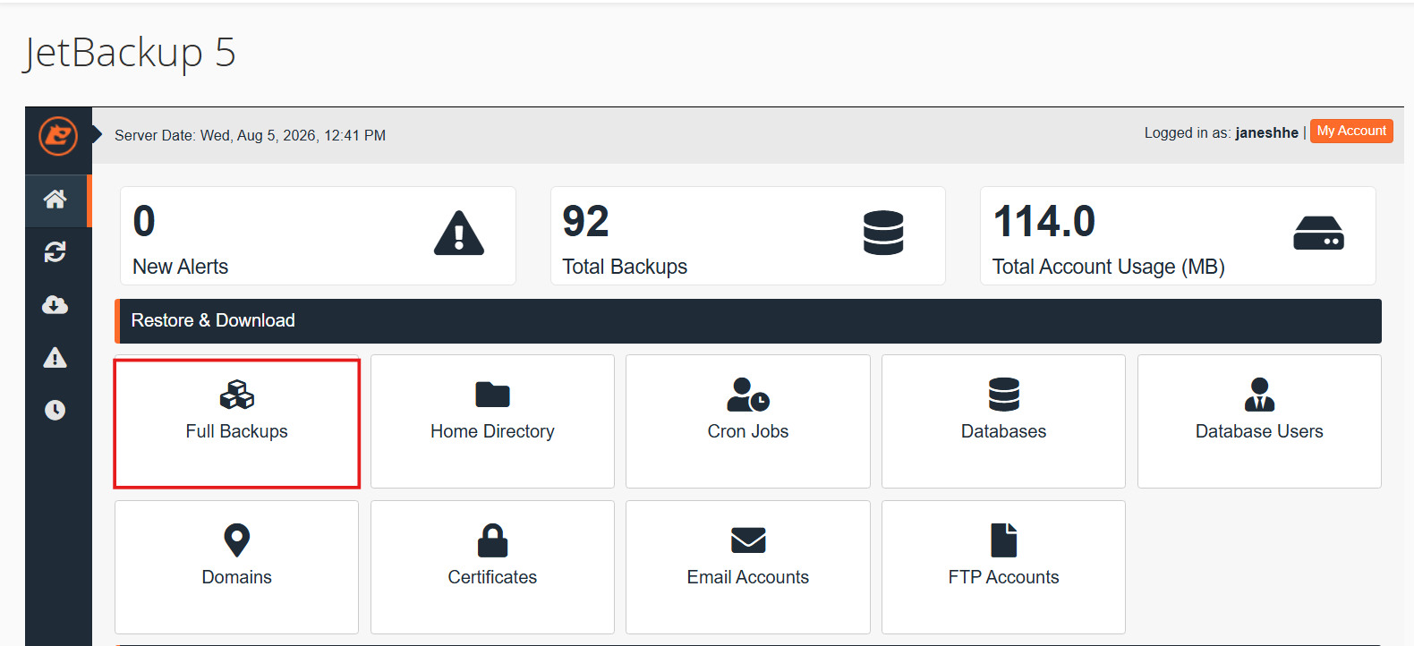Click the "JetBackup 5" page title

point(129,53)
